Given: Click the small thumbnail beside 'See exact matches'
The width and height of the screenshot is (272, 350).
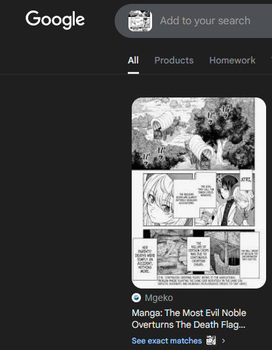Looking at the screenshot, I should 211,340.
